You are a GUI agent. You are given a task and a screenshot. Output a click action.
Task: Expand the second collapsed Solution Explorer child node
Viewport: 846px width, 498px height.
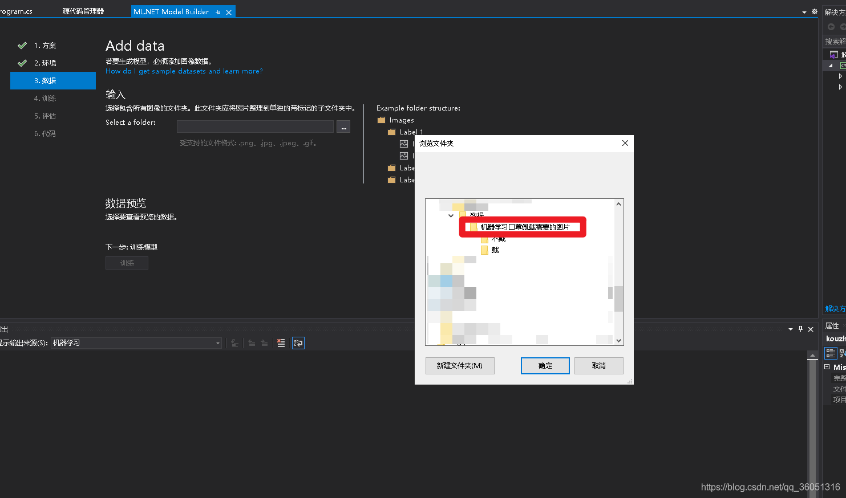[840, 87]
